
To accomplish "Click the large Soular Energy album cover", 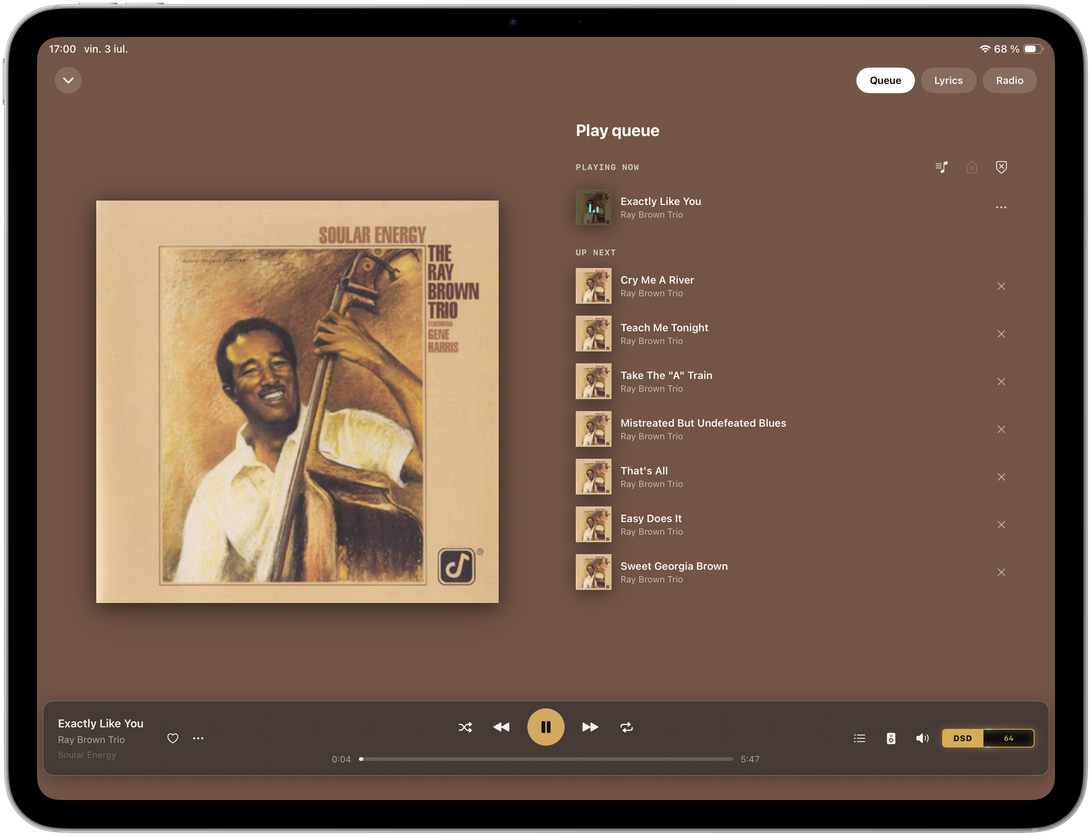I will 297,401.
